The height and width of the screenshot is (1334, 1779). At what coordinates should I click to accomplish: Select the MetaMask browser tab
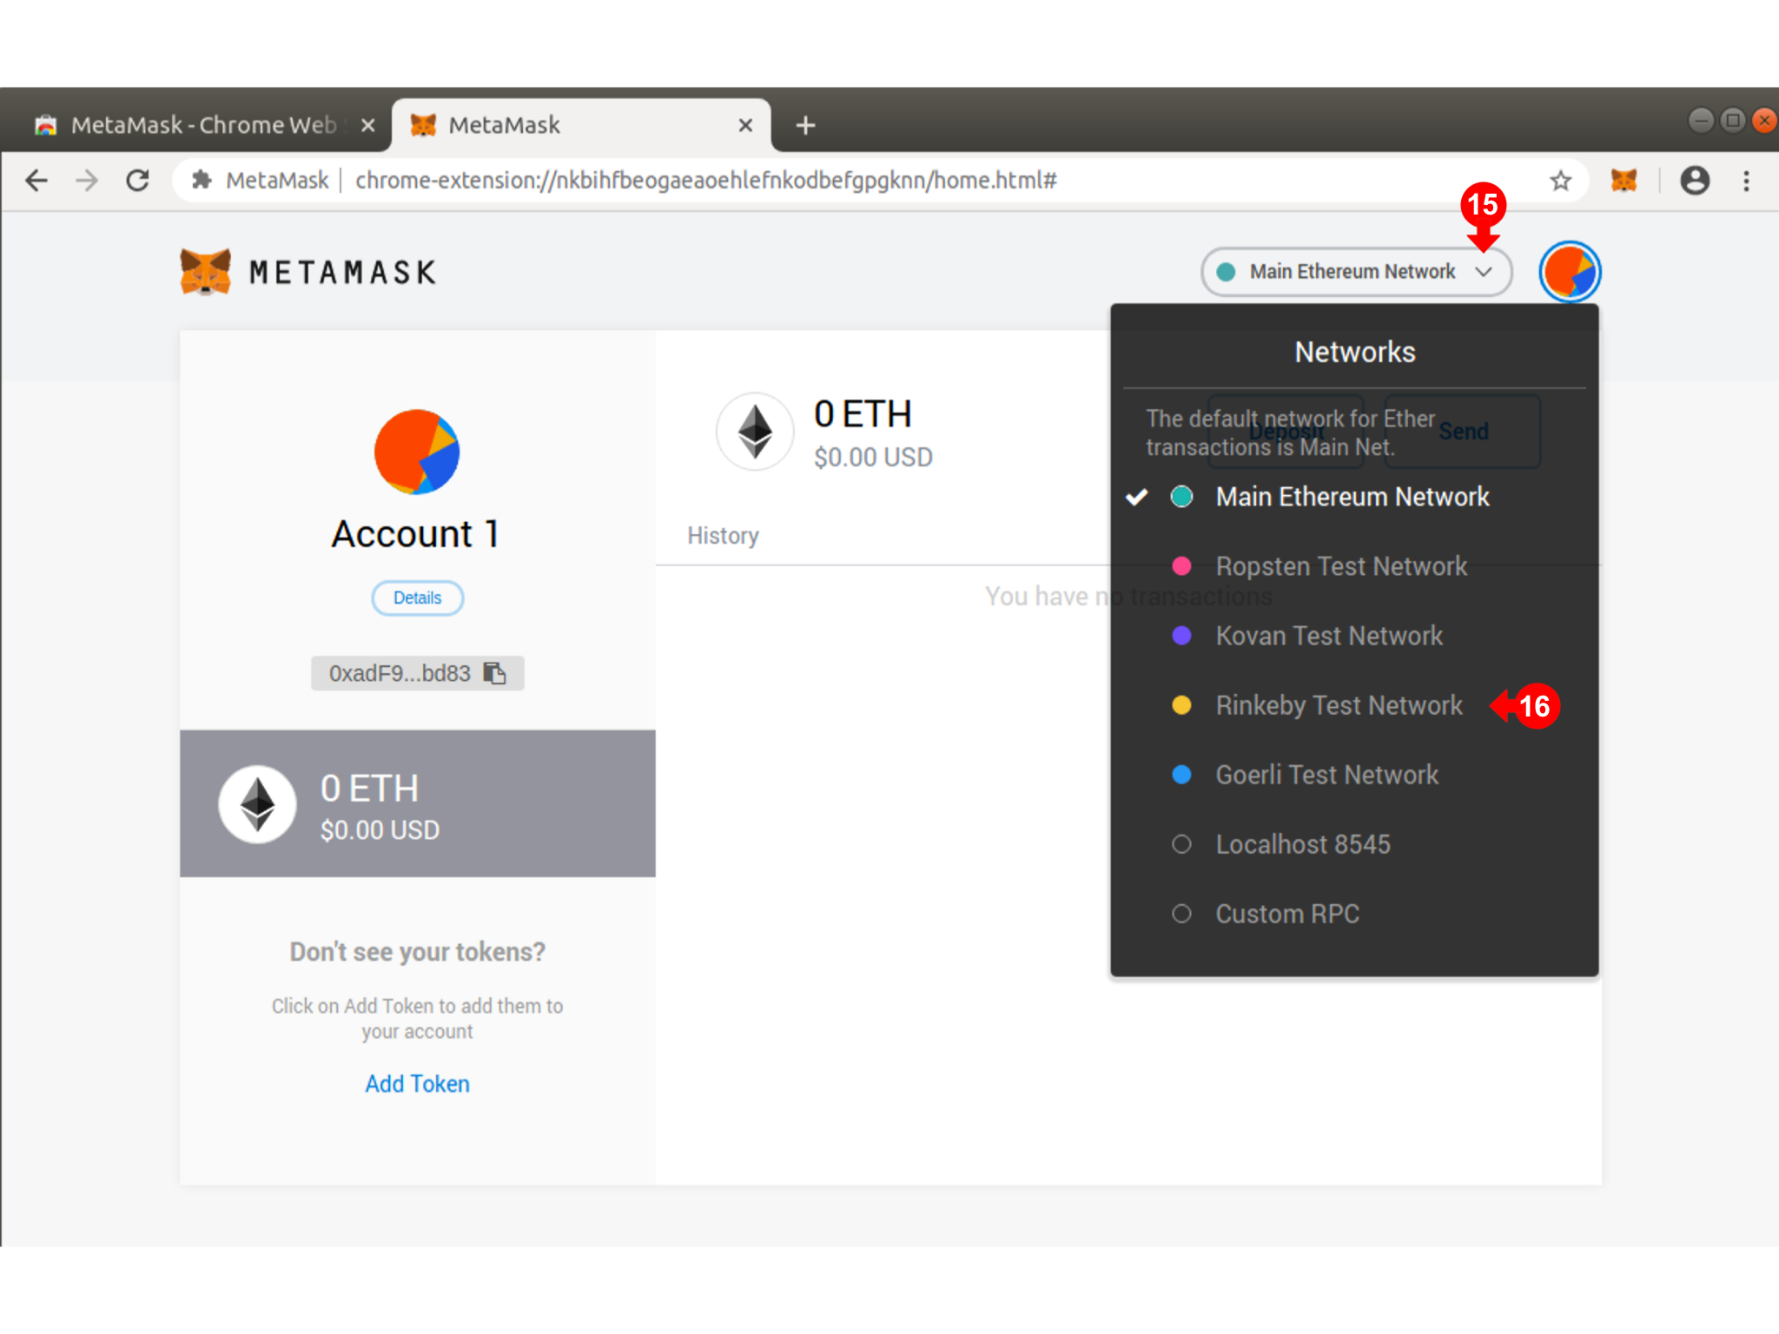point(580,125)
